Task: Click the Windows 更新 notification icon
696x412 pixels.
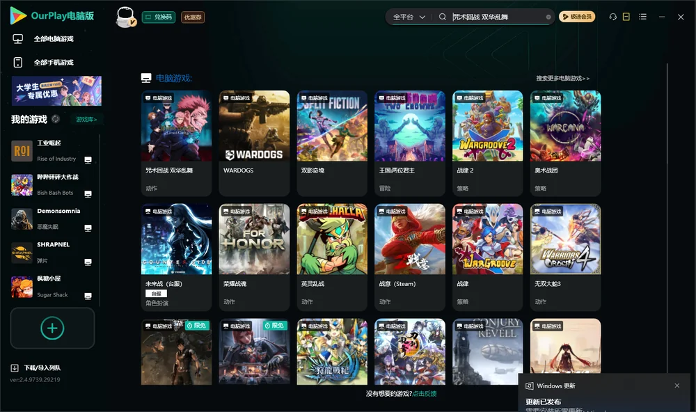Action: pos(529,386)
